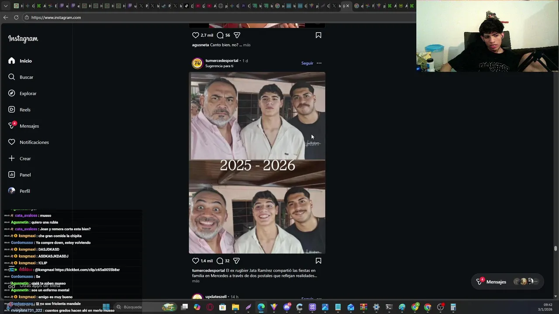Open comments on the post with 56 comments
The image size is (559, 314).
220,35
